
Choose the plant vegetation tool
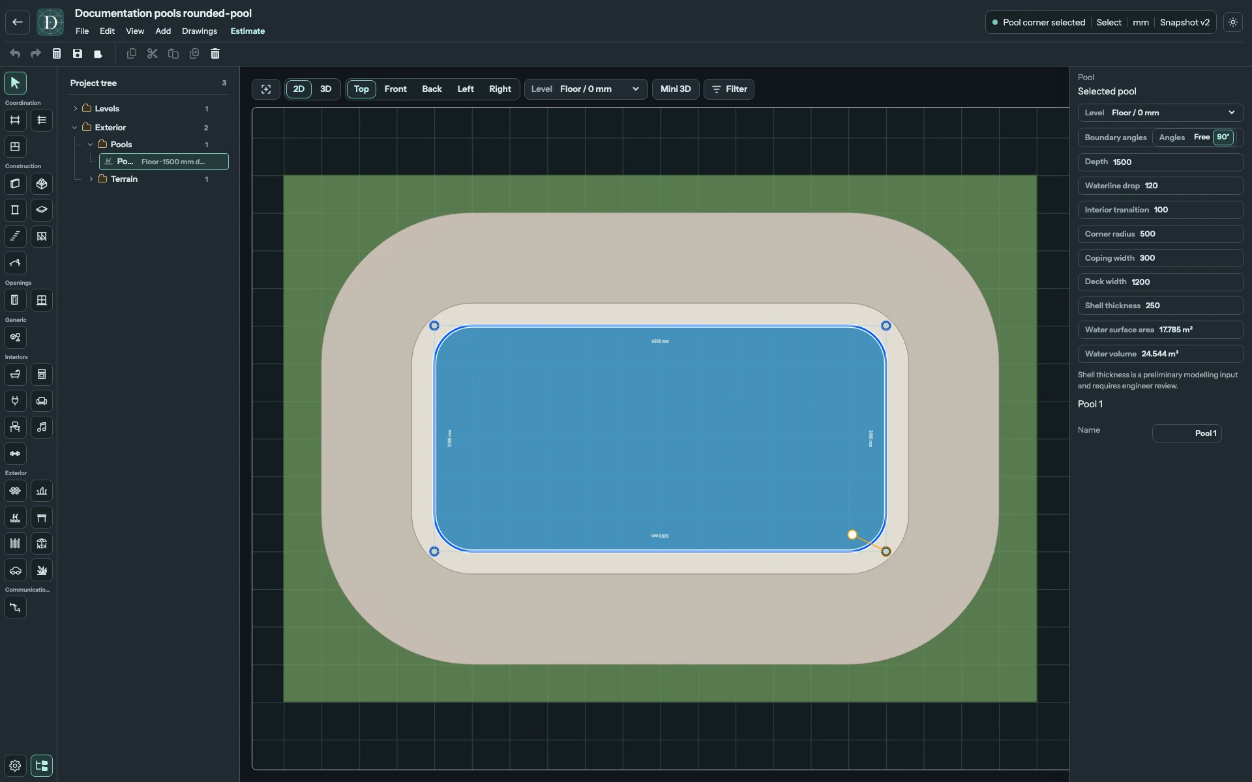coord(42,570)
